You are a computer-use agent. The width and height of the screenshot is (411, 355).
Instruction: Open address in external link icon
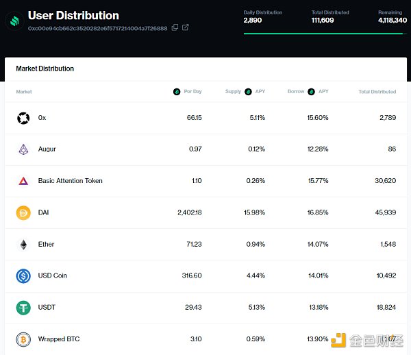(x=186, y=27)
